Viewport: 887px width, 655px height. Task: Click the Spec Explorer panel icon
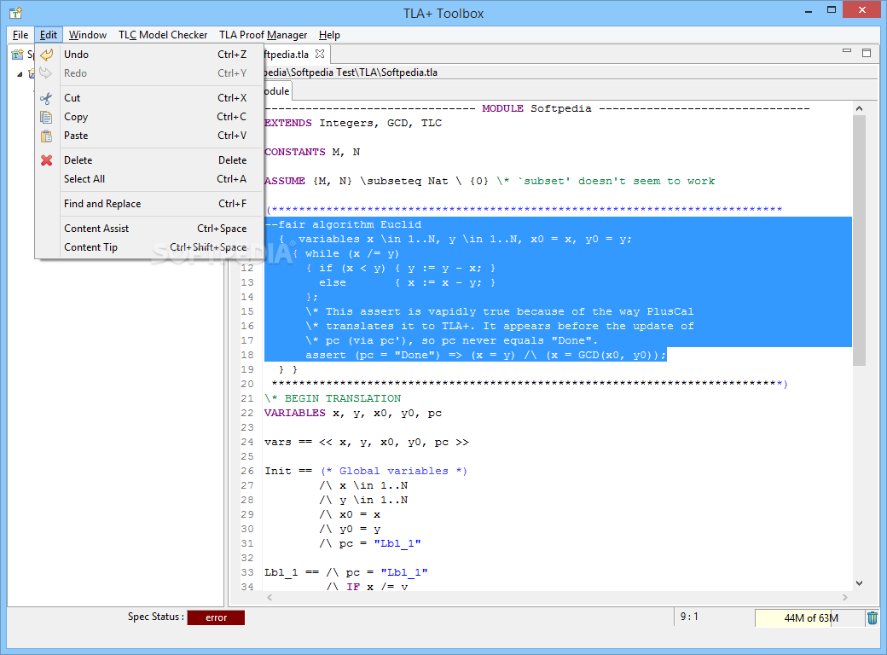[x=18, y=55]
